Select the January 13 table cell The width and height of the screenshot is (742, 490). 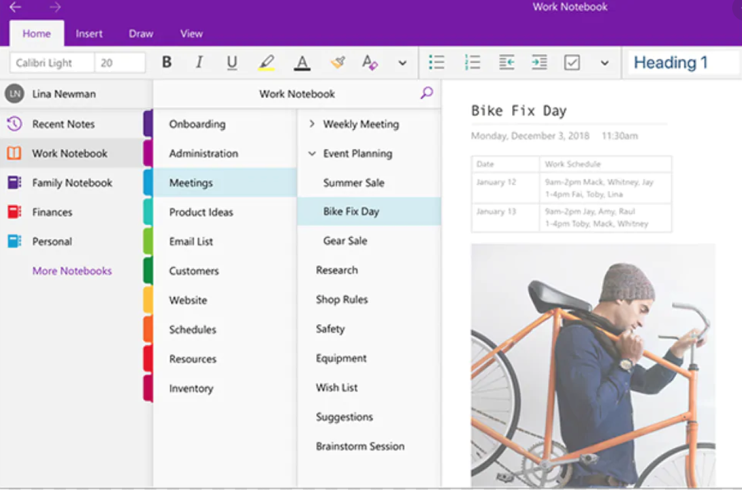pyautogui.click(x=505, y=218)
